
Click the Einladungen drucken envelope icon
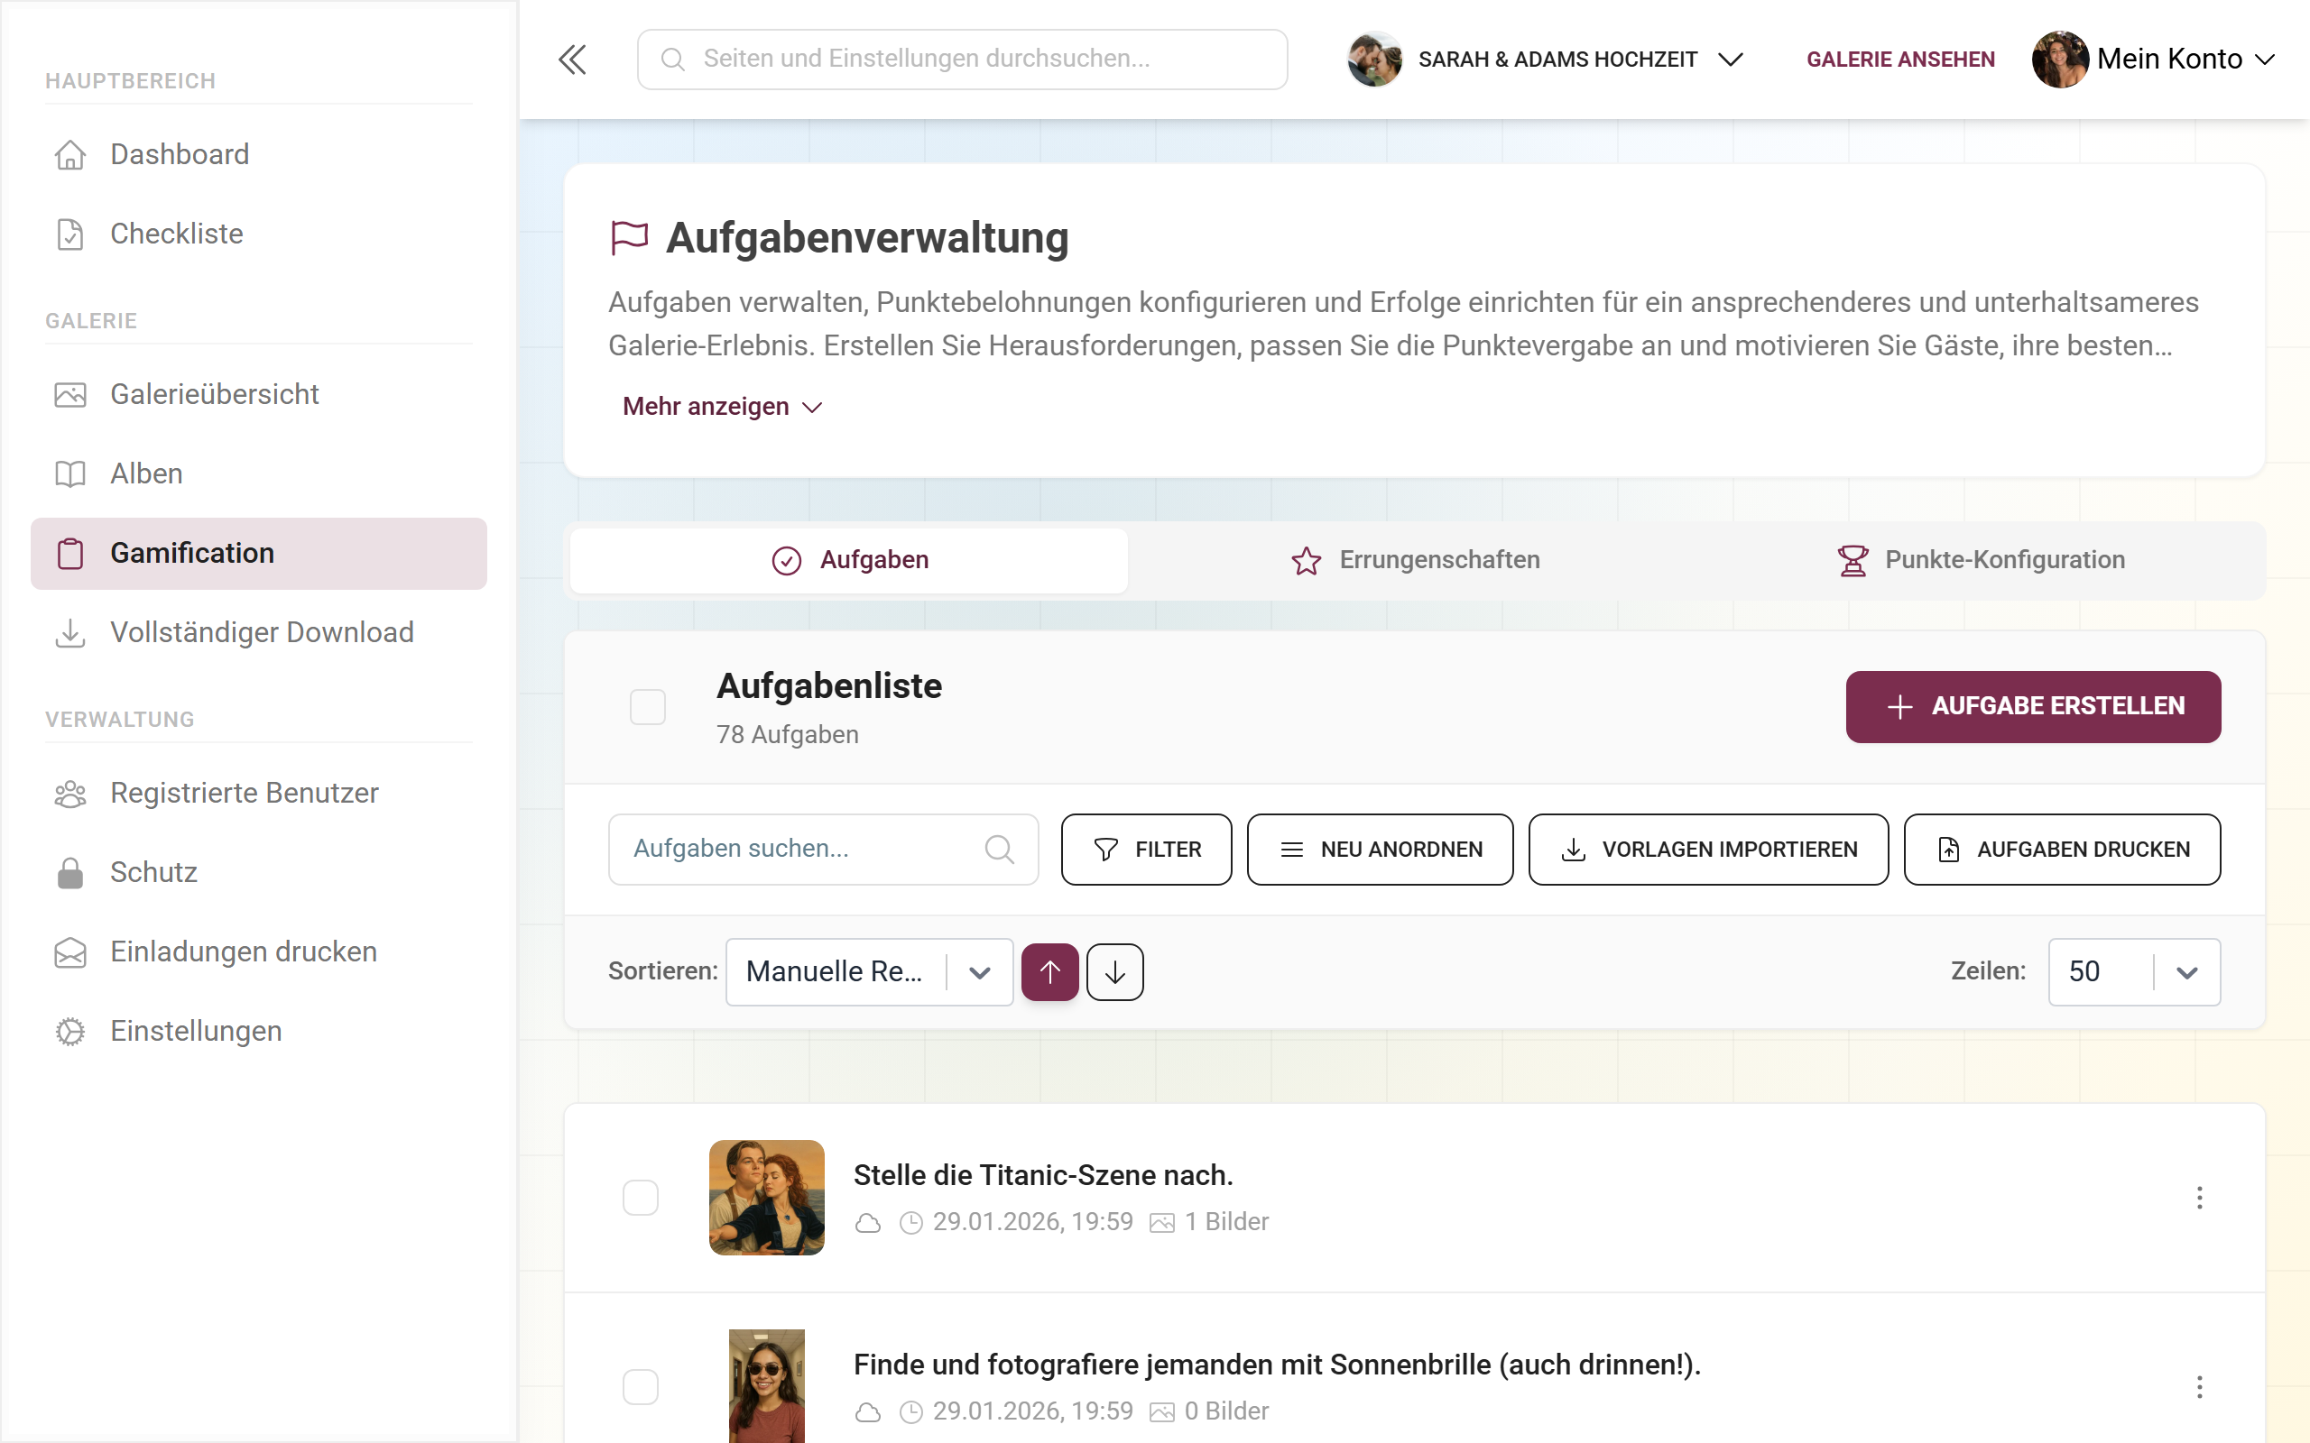[x=69, y=951]
